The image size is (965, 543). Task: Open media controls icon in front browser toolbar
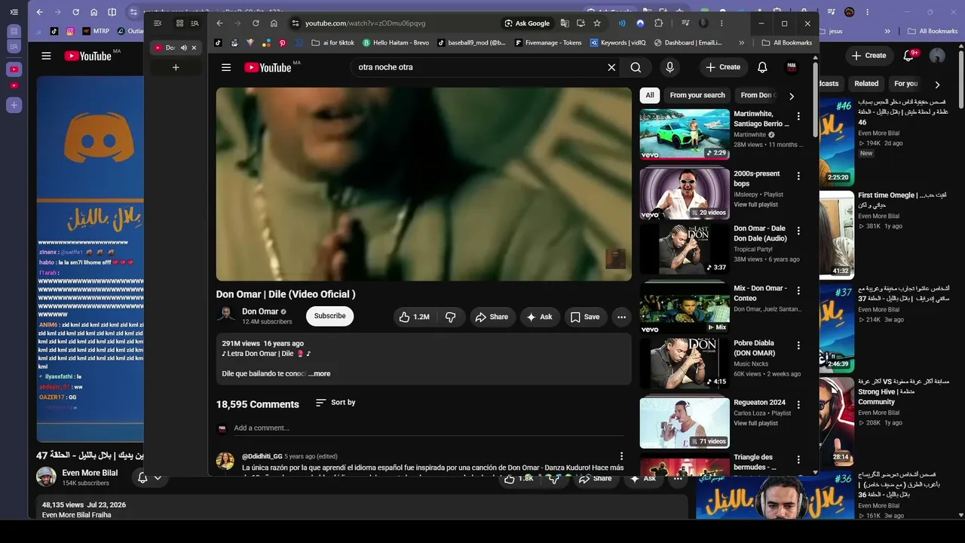(x=685, y=23)
